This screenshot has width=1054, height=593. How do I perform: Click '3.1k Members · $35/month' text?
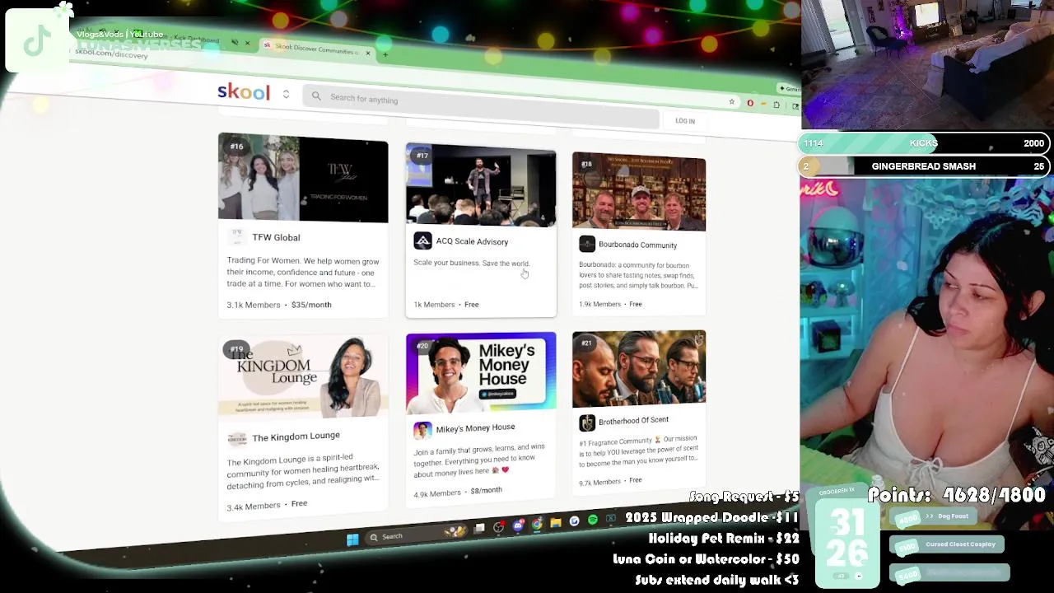(279, 305)
